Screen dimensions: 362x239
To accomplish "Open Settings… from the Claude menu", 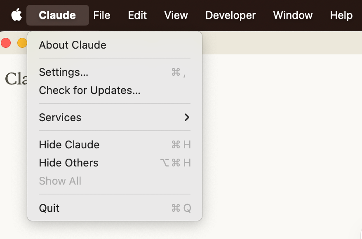I will (63, 72).
